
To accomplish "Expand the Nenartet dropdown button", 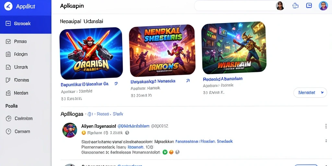I will coord(310,92).
